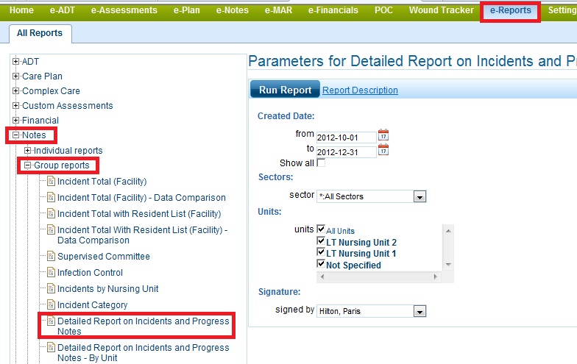This screenshot has width=577, height=364.
Task: Uncheck the LT Nursing Unit 2 checkbox
Action: coord(321,241)
